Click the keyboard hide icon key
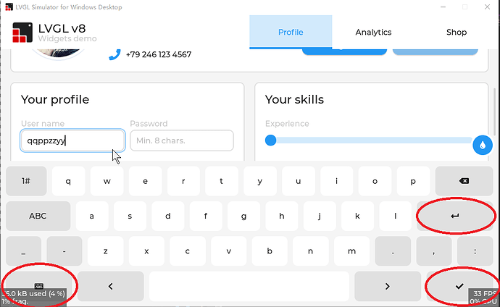 pyautogui.click(x=39, y=286)
